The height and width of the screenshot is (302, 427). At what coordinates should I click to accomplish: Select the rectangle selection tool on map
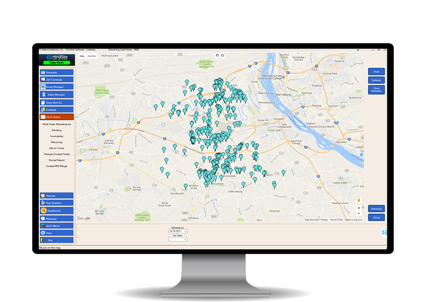pos(222,56)
